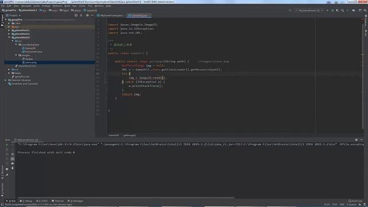Click planeWar0.3 breadcrumb in navigation bar

tap(28, 10)
